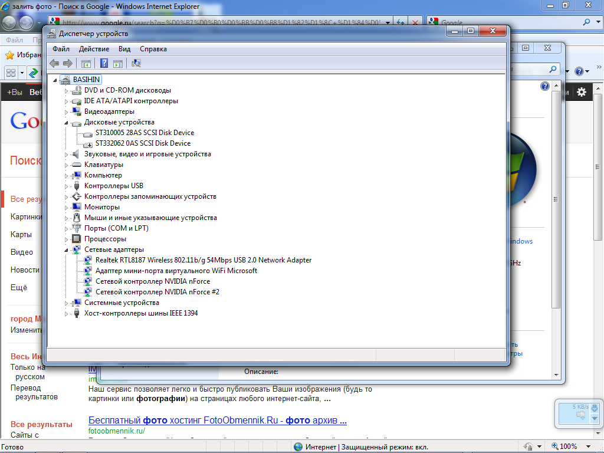This screenshot has height=453, width=604.
Task: Open the FotoObmennik.Ru search result link
Action: point(218,420)
